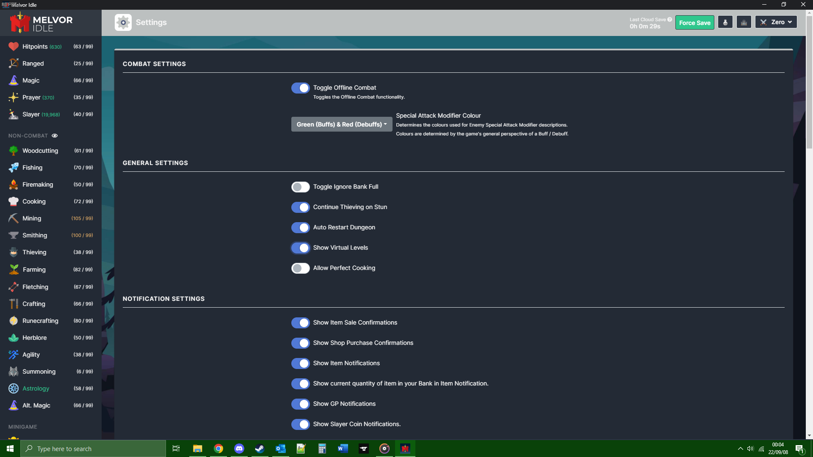Go to Thieving in the sidebar

click(x=34, y=252)
